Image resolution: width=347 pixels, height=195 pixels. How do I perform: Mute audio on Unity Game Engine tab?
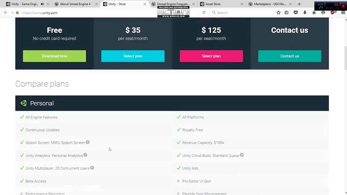42,4
